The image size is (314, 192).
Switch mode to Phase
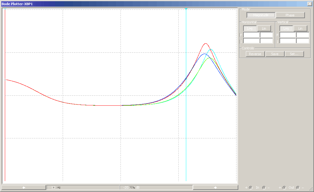click(290, 15)
